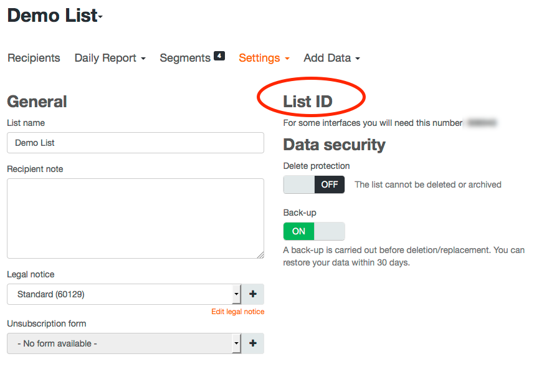The height and width of the screenshot is (369, 539).
Task: Switch to the Recipients tab
Action: click(34, 58)
